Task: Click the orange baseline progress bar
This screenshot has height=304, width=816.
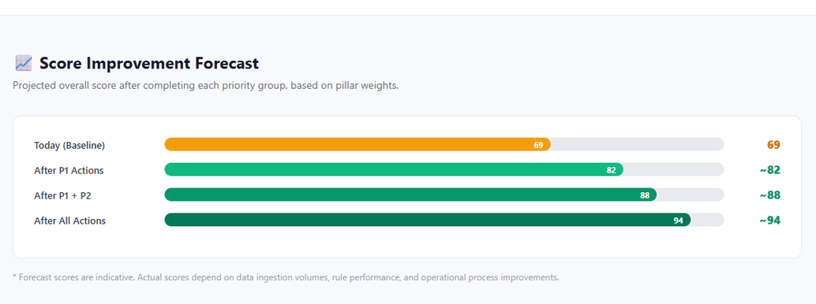Action: [x=357, y=144]
